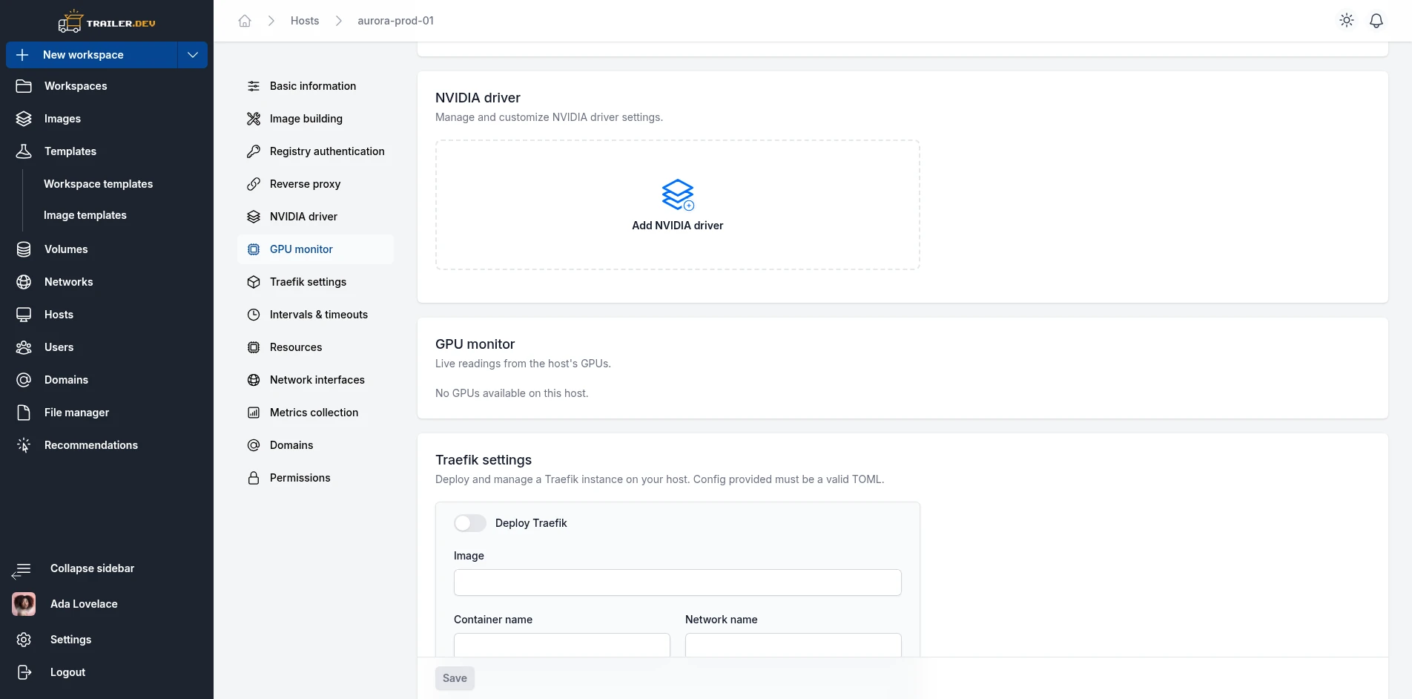
Task: Click the Hosts breadcrumb link
Action: pyautogui.click(x=305, y=21)
